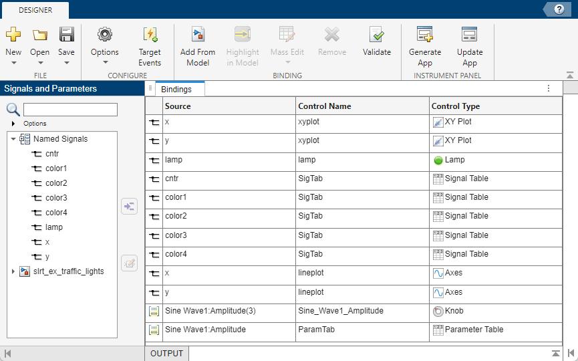Expand the slrt_ex_traffic_lights node

point(13,271)
